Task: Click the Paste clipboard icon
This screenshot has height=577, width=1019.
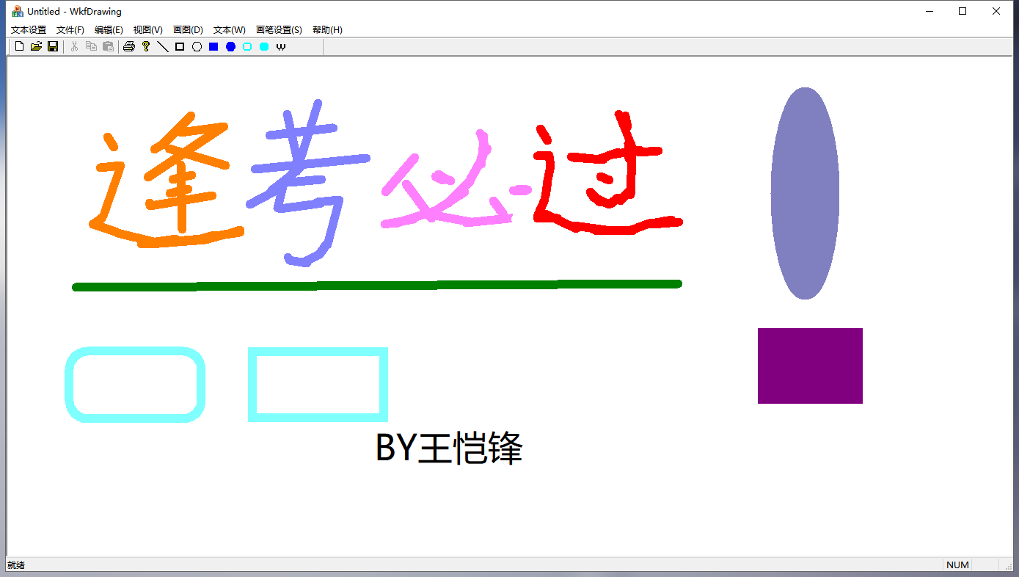Action: point(108,47)
